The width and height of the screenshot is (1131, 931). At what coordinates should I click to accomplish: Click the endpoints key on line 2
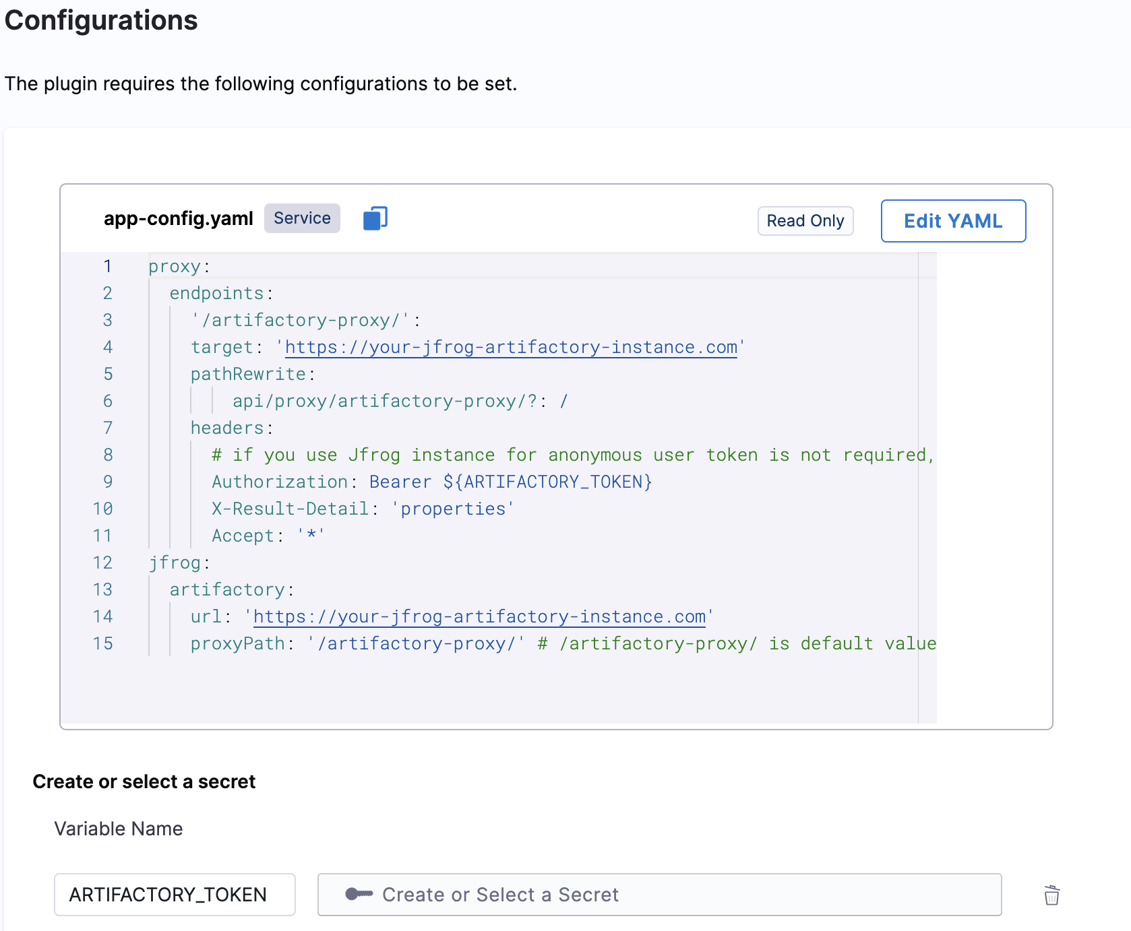(216, 293)
